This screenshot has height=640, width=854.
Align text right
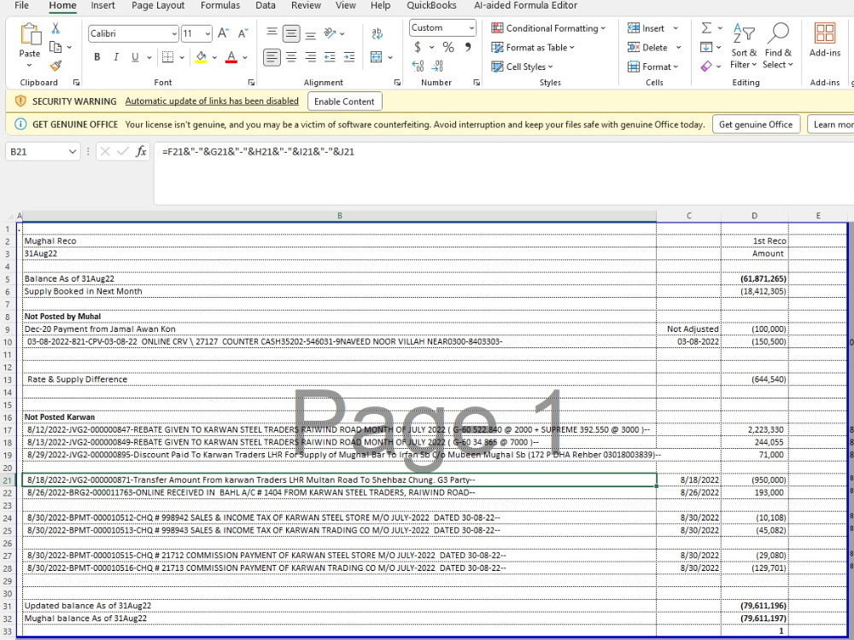[311, 57]
